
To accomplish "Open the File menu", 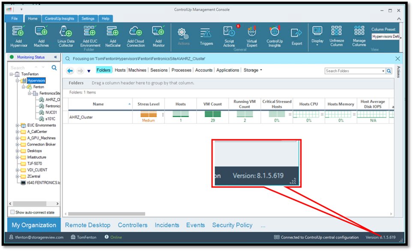I will [x=15, y=18].
